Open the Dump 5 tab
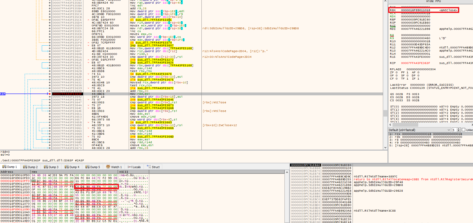The image size is (473, 223). click(x=93, y=167)
